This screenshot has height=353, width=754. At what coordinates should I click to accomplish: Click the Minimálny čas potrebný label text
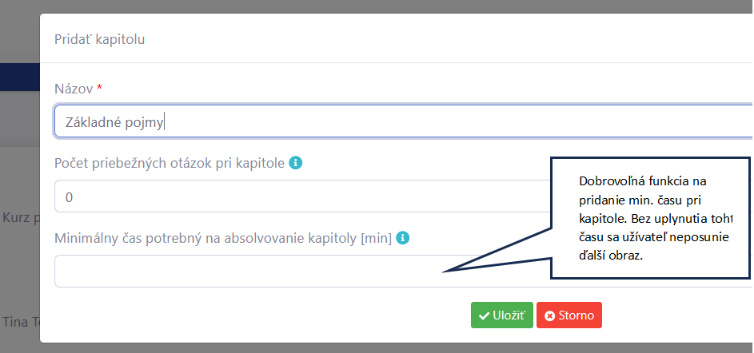pyautogui.click(x=223, y=238)
